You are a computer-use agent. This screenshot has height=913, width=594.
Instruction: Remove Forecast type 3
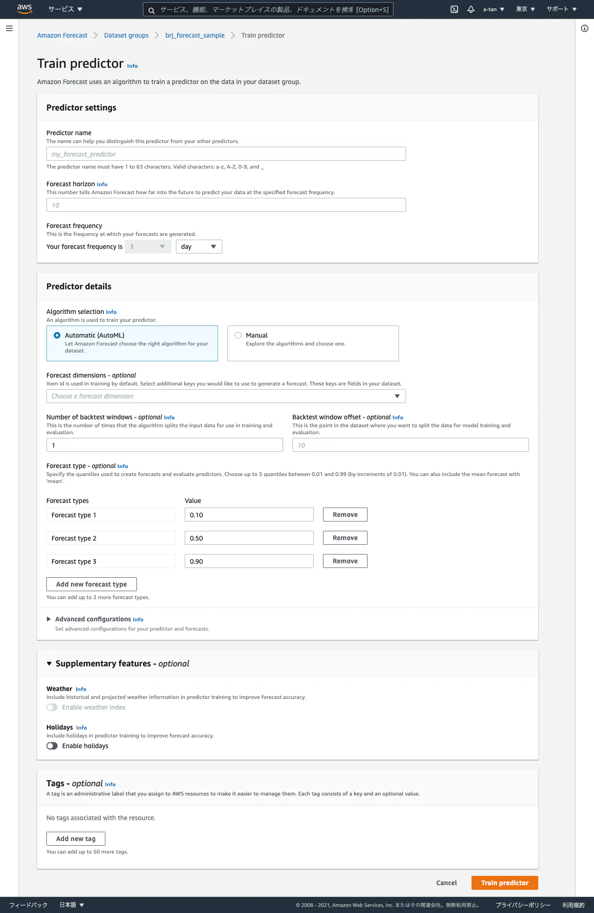click(x=345, y=561)
